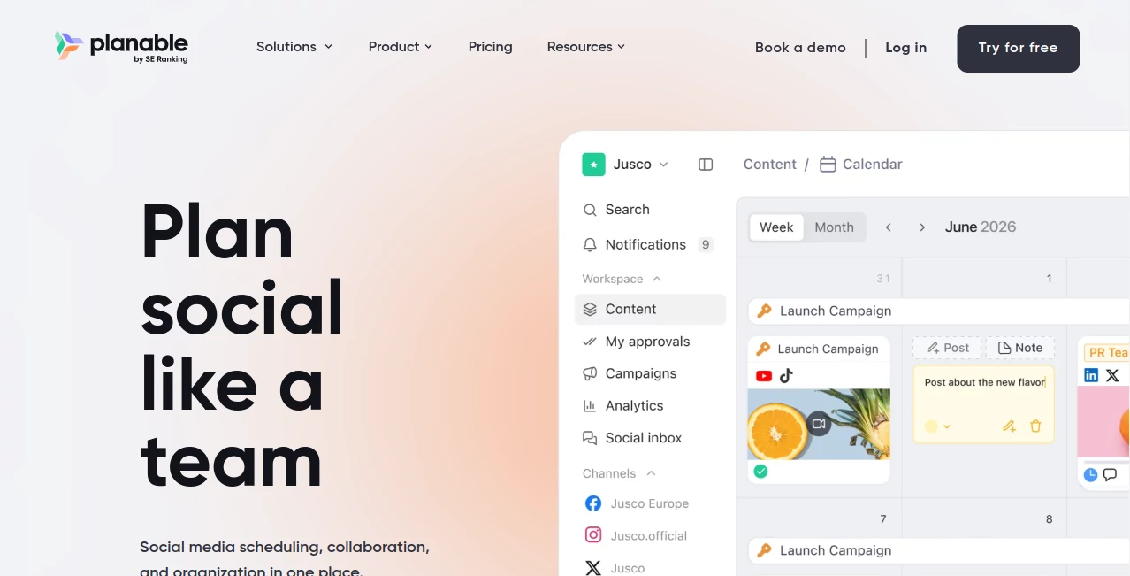Screen dimensions: 1130x576
Task: Go to the Pricing page
Action: point(491,47)
